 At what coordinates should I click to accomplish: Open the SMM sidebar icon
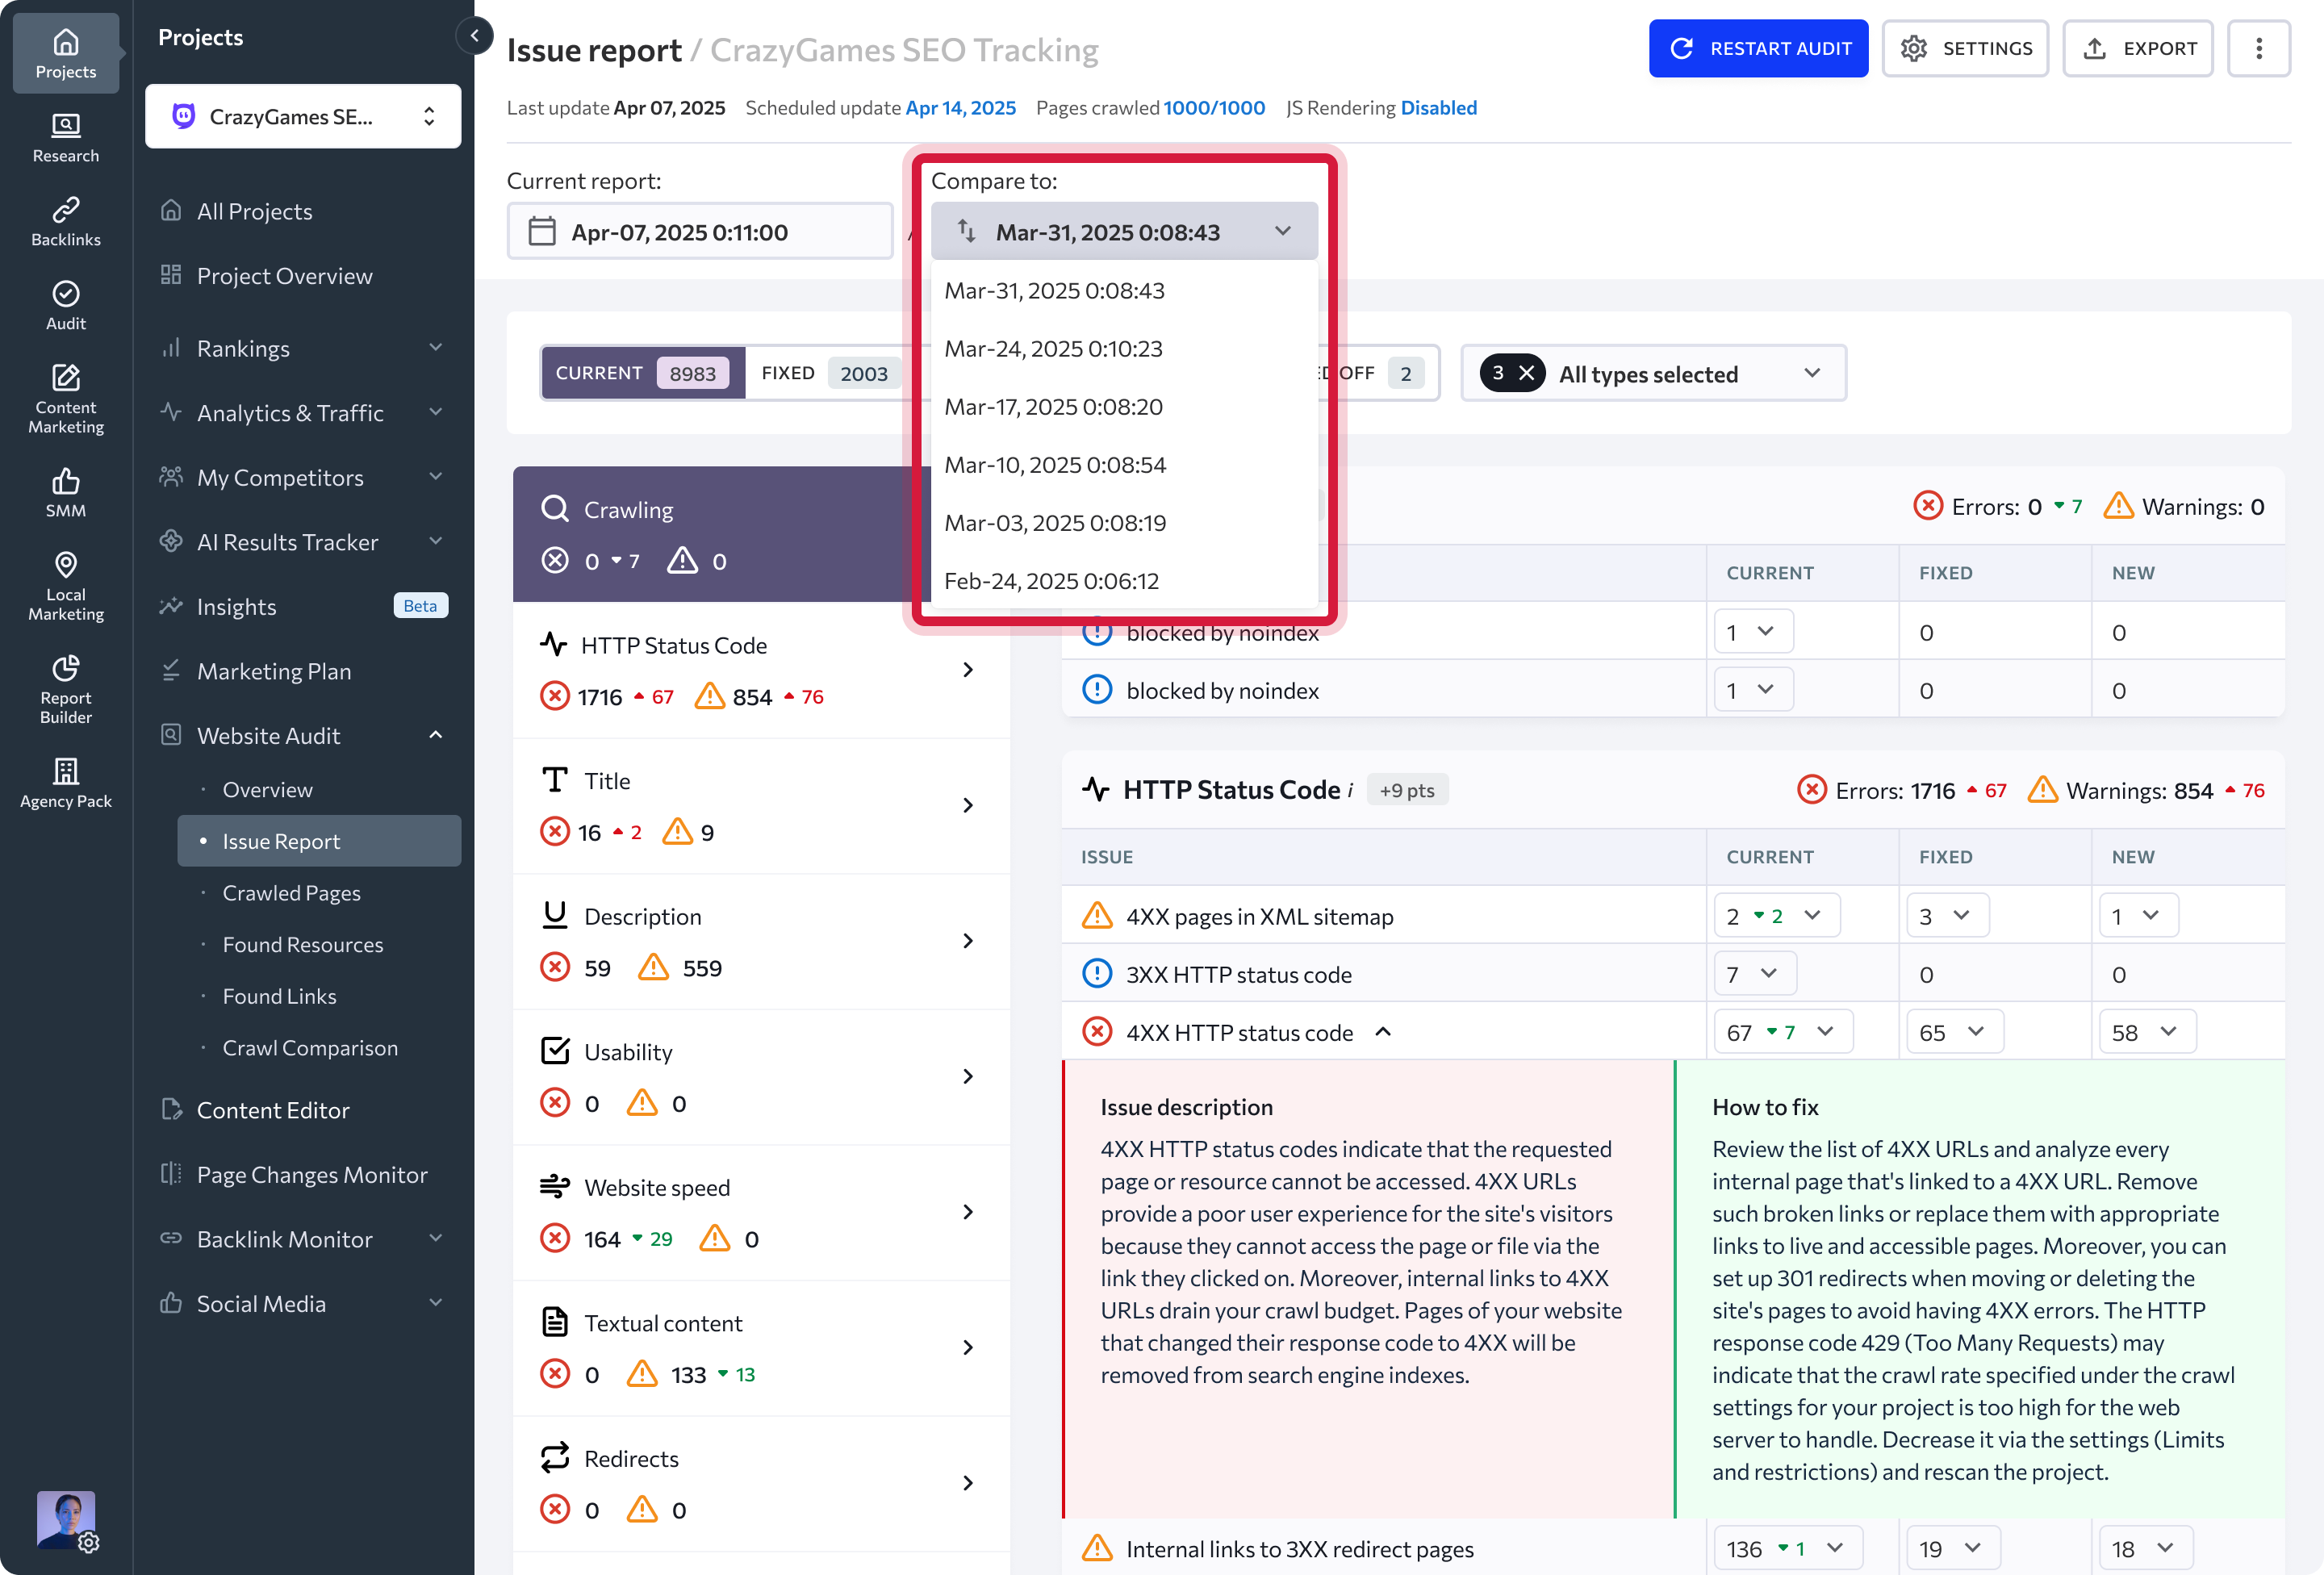coord(66,492)
